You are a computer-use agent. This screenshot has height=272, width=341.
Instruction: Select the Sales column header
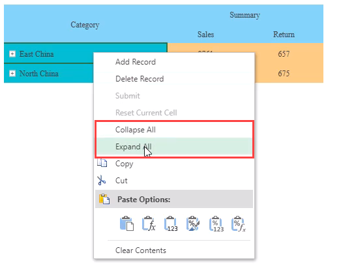206,35
